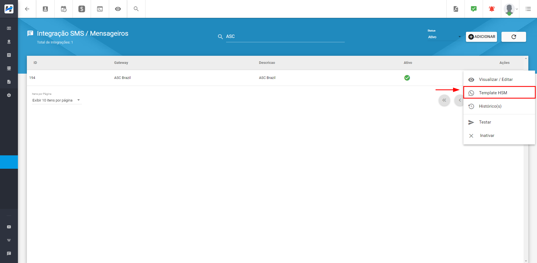Open settings gear in left sidebar

(x=9, y=95)
